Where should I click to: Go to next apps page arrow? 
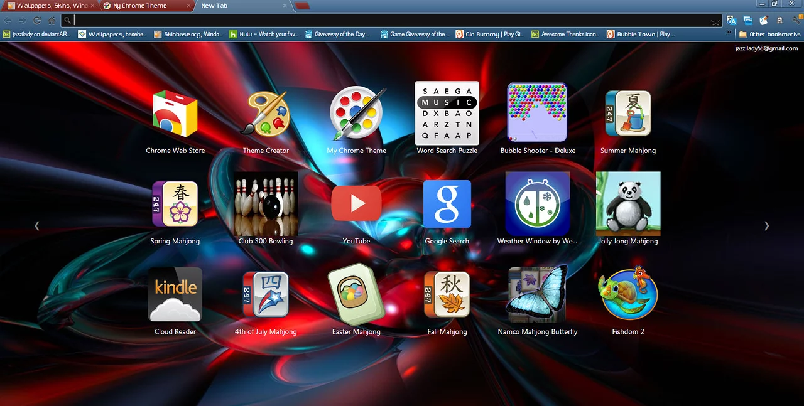point(766,226)
